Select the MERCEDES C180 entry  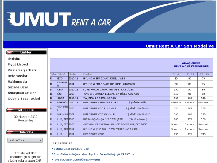[x=131, y=134]
